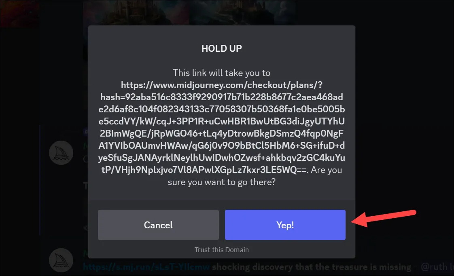Click the 'shocking discovery that the treasure' message text
This screenshot has height=276, width=454.
click(x=311, y=267)
